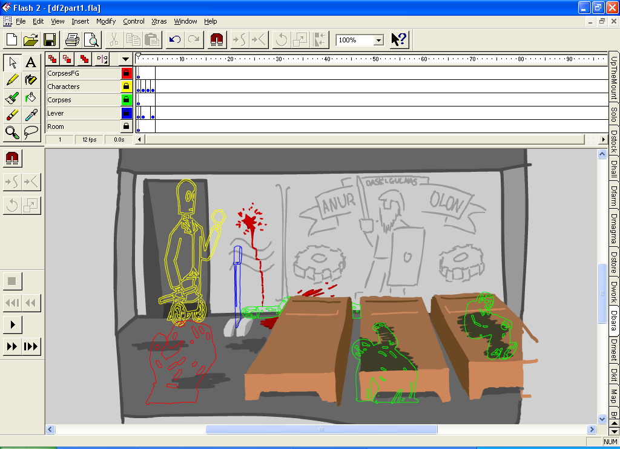The image size is (620, 449).
Task: Toggle lock on the Room layer
Action: pos(127,126)
